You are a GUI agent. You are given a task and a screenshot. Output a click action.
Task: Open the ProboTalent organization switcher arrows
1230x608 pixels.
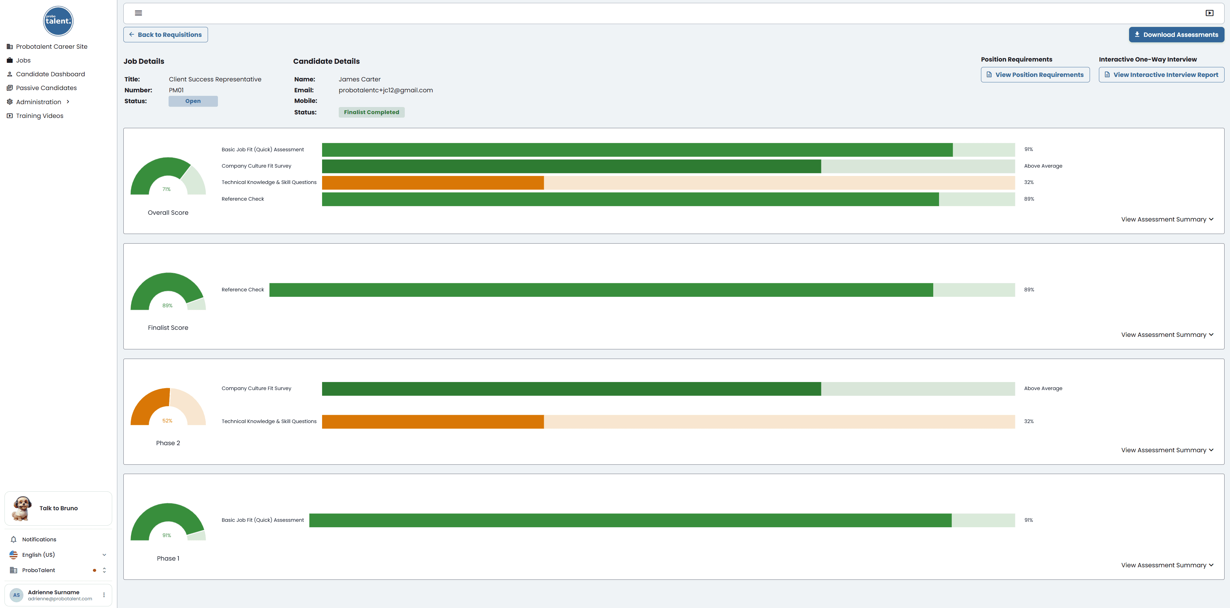pos(104,570)
